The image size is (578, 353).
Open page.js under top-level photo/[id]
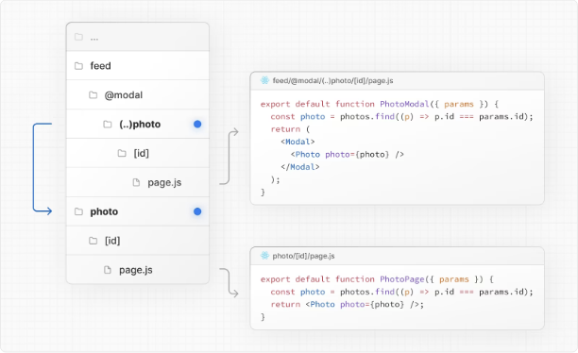(138, 270)
